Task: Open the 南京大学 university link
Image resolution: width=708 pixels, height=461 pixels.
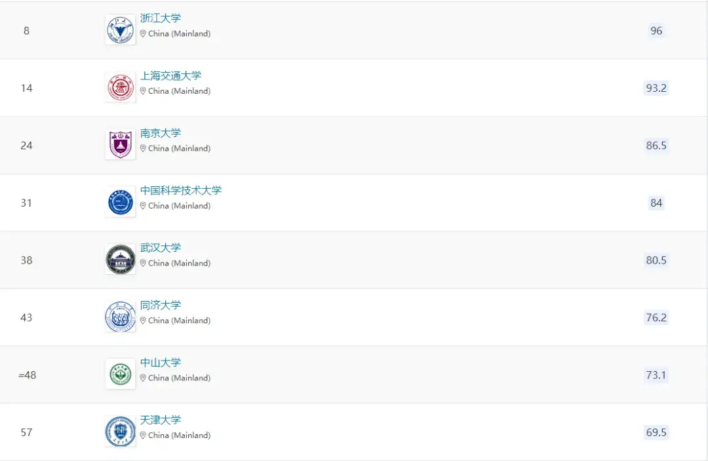Action: (x=161, y=133)
